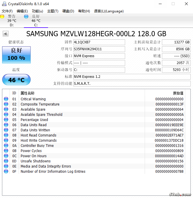Image resolution: width=193 pixels, height=198 pixels.
Task: Open the 主题(T) menu
Action: point(53,11)
